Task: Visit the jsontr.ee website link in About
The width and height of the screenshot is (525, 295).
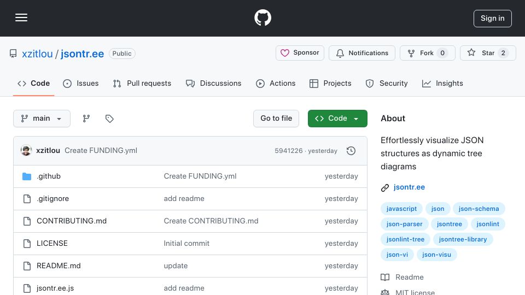Action: (x=409, y=187)
